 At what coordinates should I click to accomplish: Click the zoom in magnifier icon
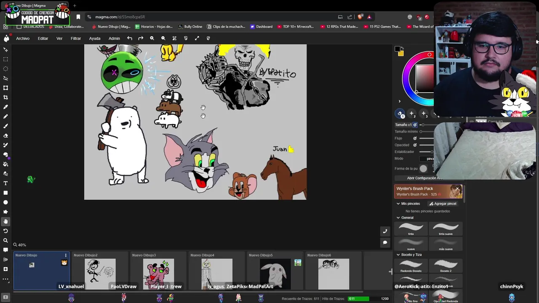pyautogui.click(x=152, y=38)
